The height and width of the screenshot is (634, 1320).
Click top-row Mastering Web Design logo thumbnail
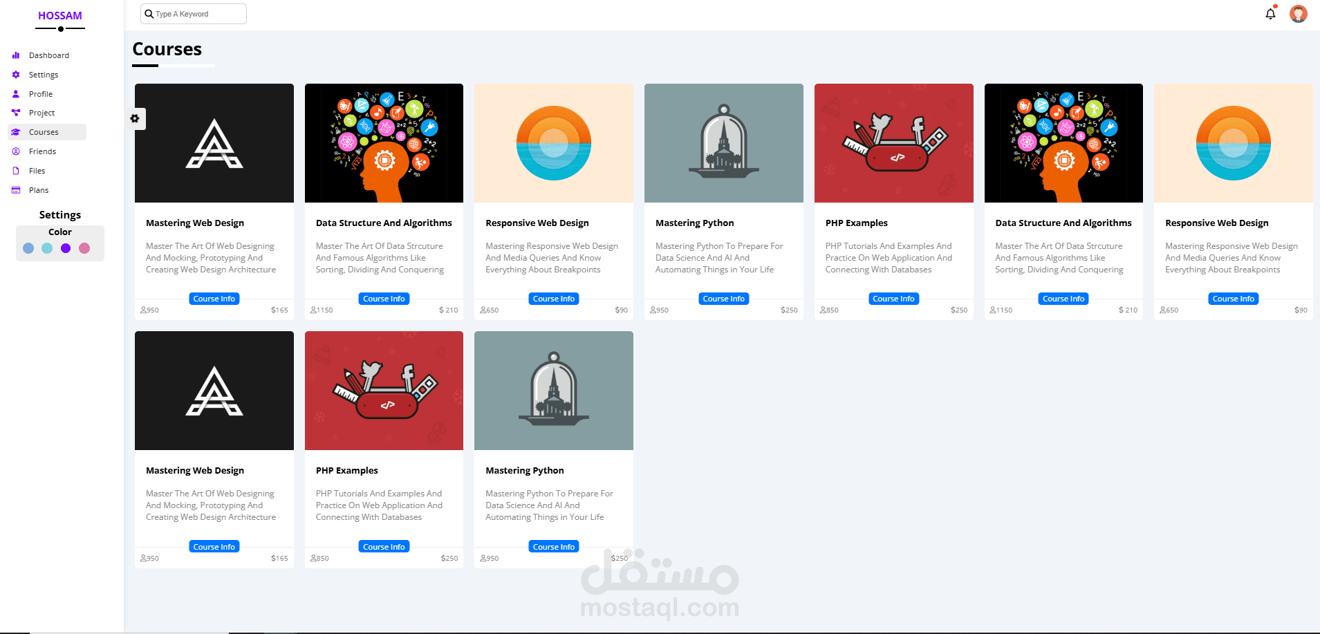214,143
